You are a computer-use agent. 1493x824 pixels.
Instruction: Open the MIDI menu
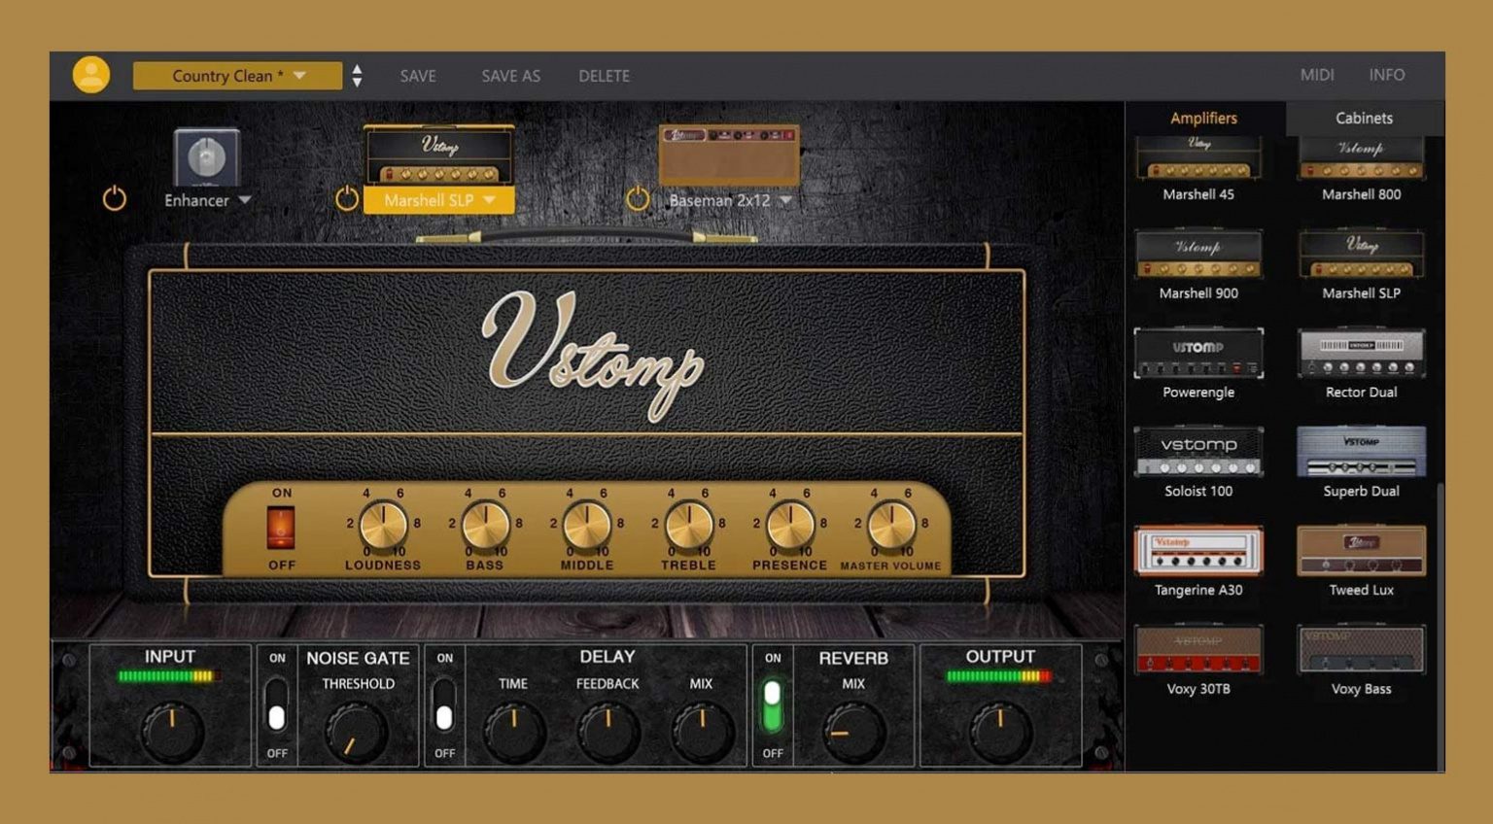coord(1317,75)
